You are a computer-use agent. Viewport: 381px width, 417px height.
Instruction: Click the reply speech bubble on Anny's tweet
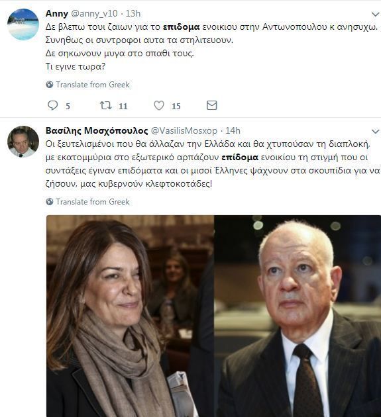(52, 106)
